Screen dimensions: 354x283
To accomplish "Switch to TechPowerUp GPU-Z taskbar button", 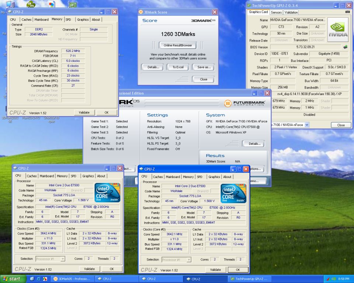I will 250,279.
